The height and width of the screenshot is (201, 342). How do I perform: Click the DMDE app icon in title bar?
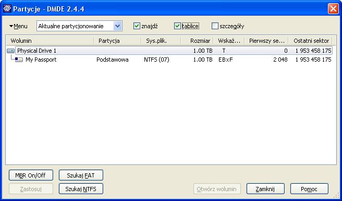coord(7,9)
